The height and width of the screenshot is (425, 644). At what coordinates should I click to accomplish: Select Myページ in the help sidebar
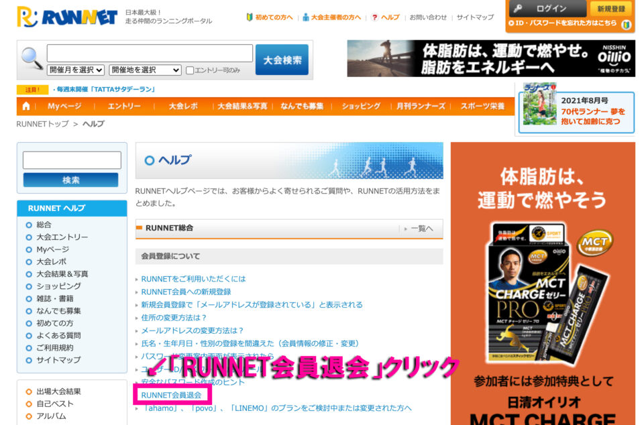click(52, 249)
